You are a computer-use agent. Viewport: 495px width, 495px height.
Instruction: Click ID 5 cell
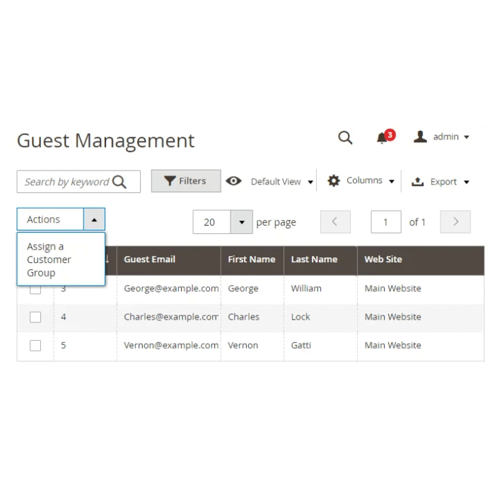click(x=64, y=345)
